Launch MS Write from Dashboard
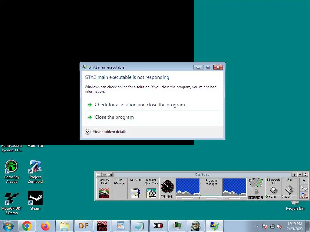The width and height of the screenshot is (310, 232). click(136, 188)
